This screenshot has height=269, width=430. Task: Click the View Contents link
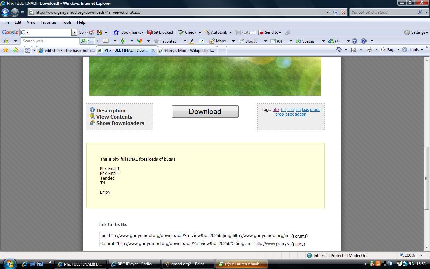(114, 117)
